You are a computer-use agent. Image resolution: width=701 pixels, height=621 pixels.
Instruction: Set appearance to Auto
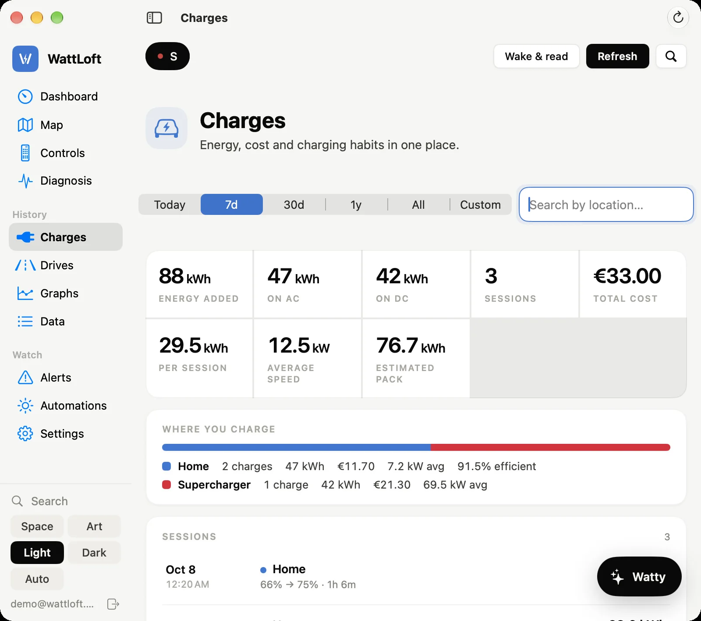37,579
